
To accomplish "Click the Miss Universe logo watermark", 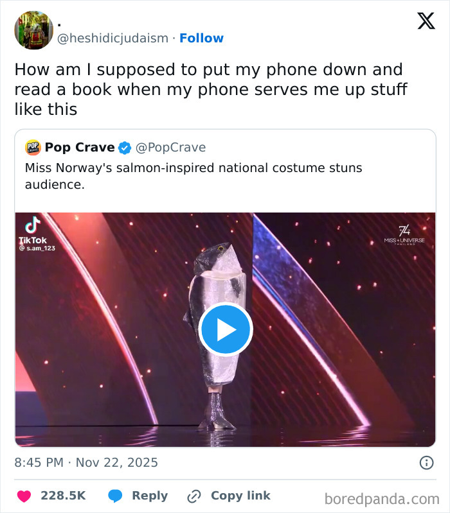I will pos(404,234).
